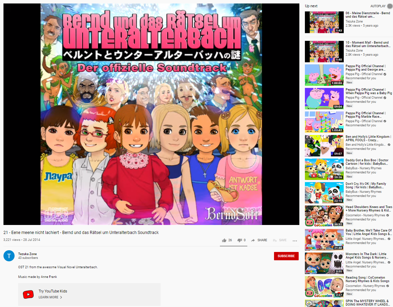This screenshot has width=393, height=307.
Task: Open the three-dot more actions menu
Action: click(x=295, y=241)
